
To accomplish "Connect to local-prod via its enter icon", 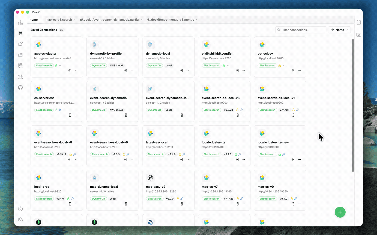I will point(70,204).
